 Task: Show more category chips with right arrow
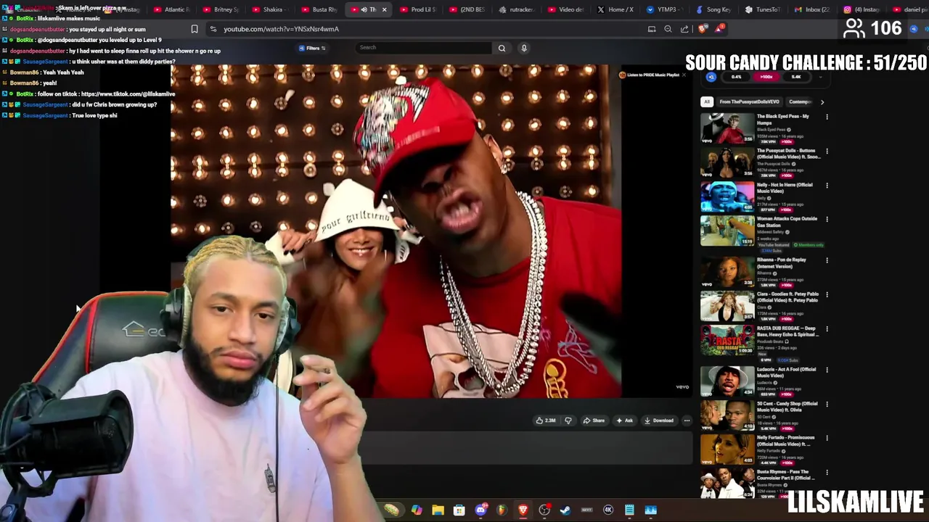click(x=822, y=102)
